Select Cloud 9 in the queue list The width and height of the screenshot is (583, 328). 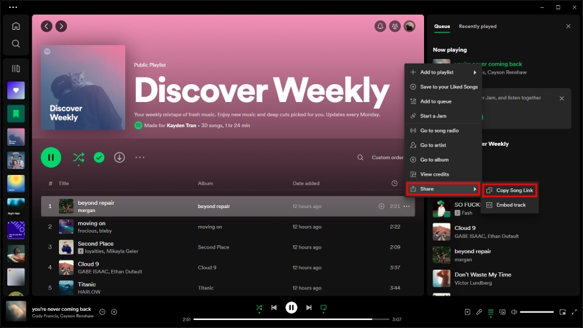point(502,232)
